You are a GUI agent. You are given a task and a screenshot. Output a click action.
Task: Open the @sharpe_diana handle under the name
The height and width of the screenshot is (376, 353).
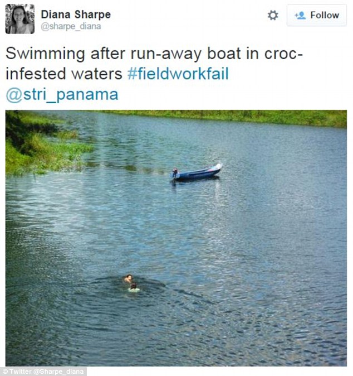pos(71,26)
